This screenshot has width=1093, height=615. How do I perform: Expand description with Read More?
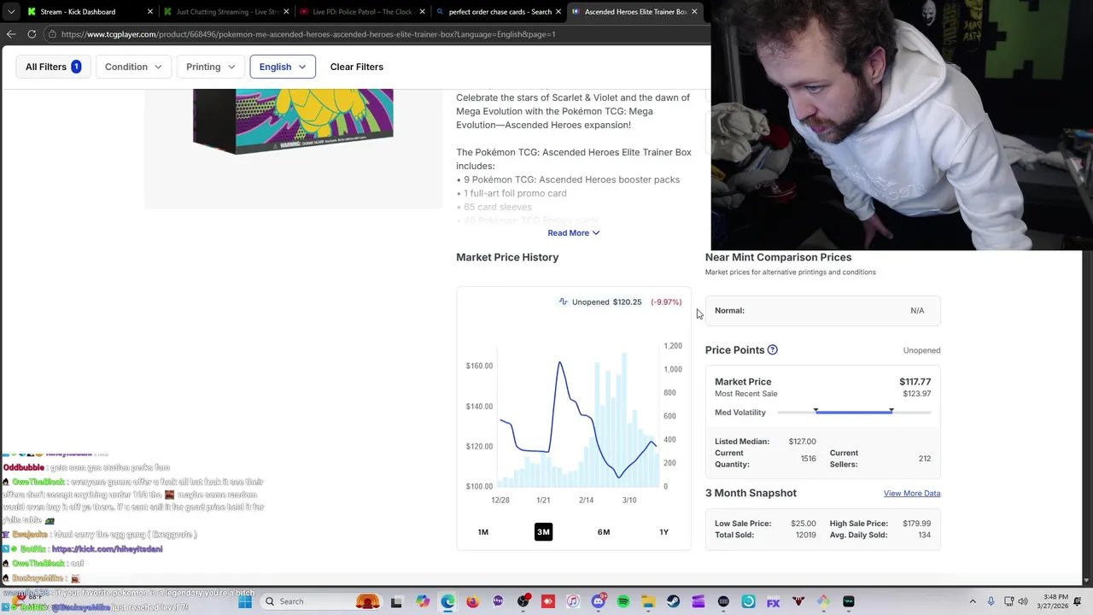[x=573, y=233]
